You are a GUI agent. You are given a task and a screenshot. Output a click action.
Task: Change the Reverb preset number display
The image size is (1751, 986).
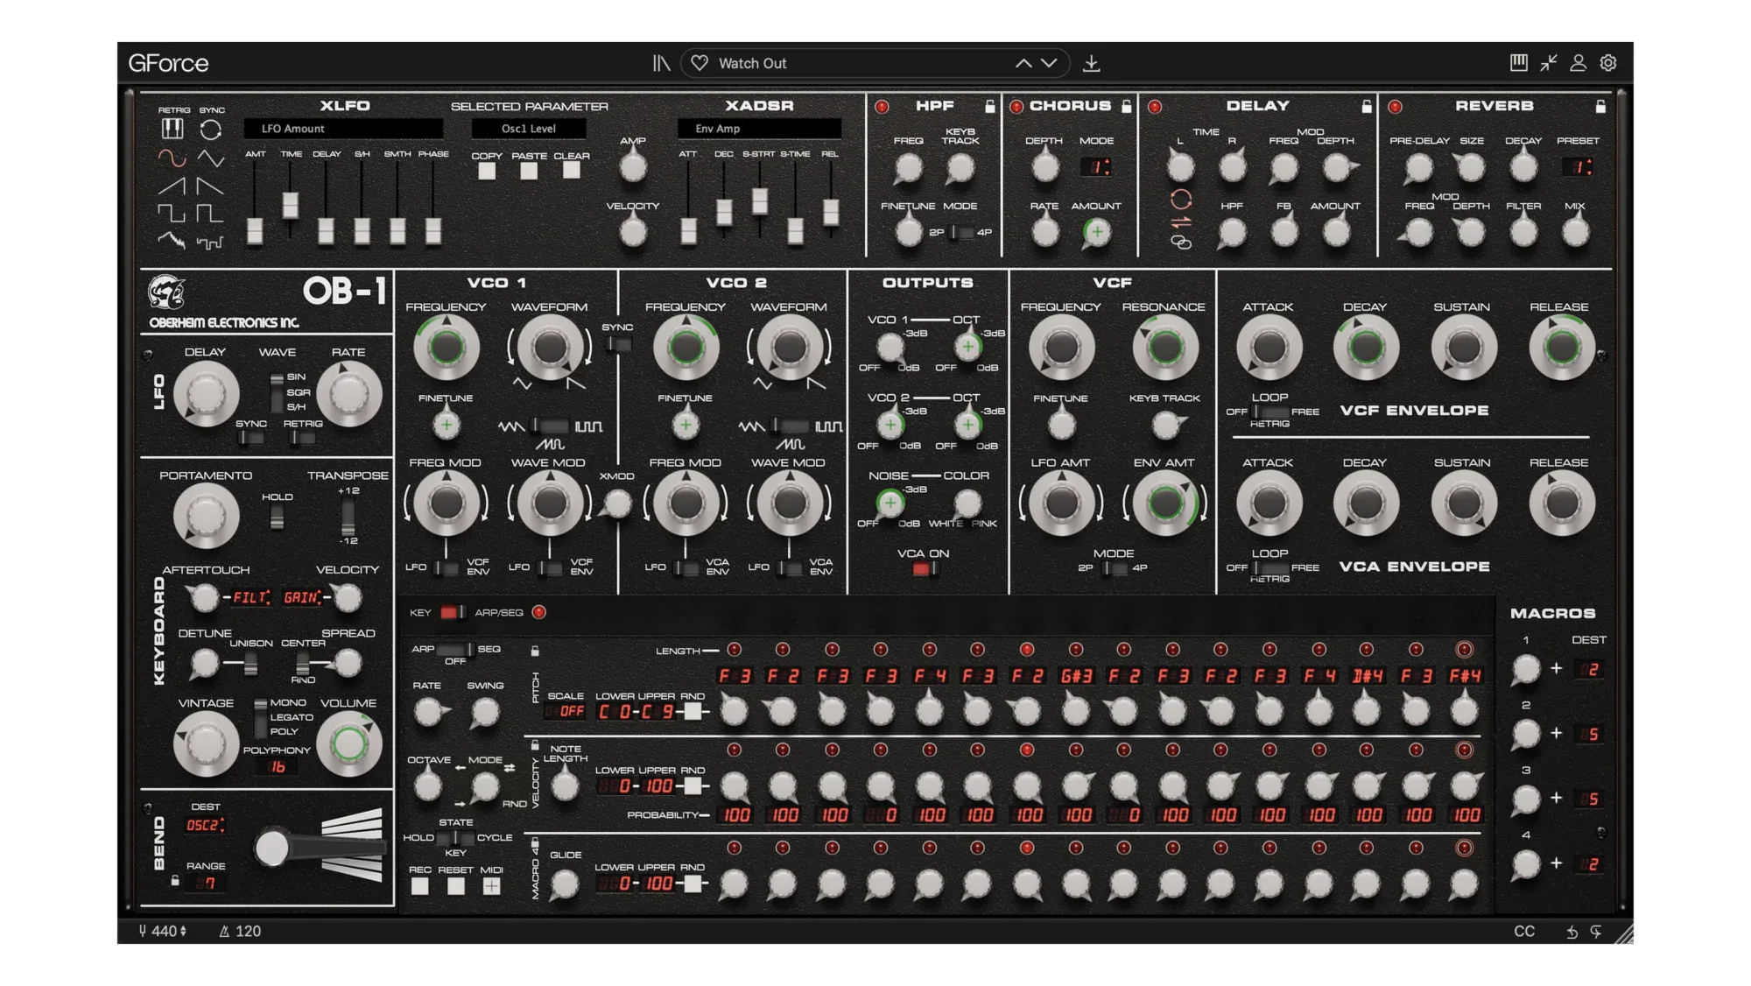1578,166
